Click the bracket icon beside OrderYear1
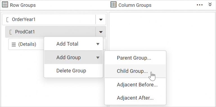 point(7,20)
